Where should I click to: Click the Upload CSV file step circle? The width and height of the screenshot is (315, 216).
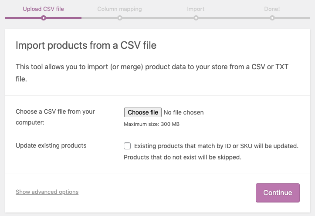[x=44, y=18]
